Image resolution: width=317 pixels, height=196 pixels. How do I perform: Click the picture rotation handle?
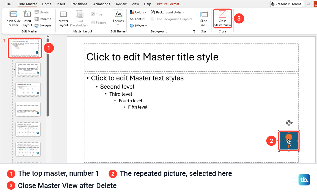click(289, 123)
